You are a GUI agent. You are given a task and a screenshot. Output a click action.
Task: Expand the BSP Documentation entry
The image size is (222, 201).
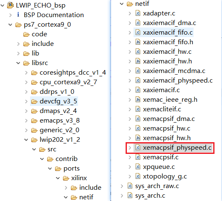(x=10, y=15)
